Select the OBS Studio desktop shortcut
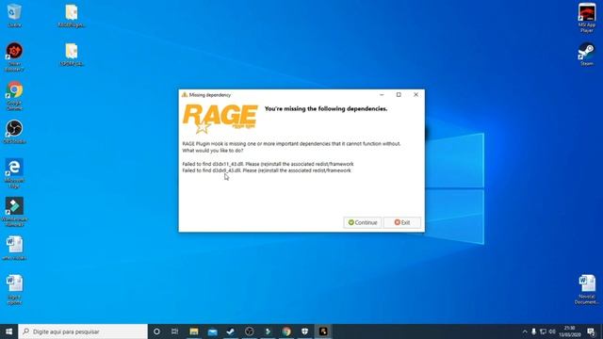 click(14, 132)
